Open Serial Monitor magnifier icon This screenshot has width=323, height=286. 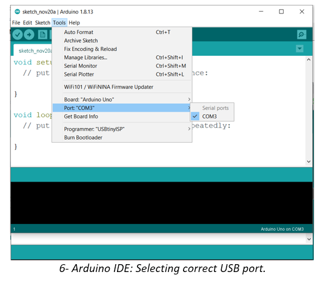[x=301, y=35]
